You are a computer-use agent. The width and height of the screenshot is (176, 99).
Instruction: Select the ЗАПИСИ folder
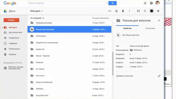click(x=69, y=89)
